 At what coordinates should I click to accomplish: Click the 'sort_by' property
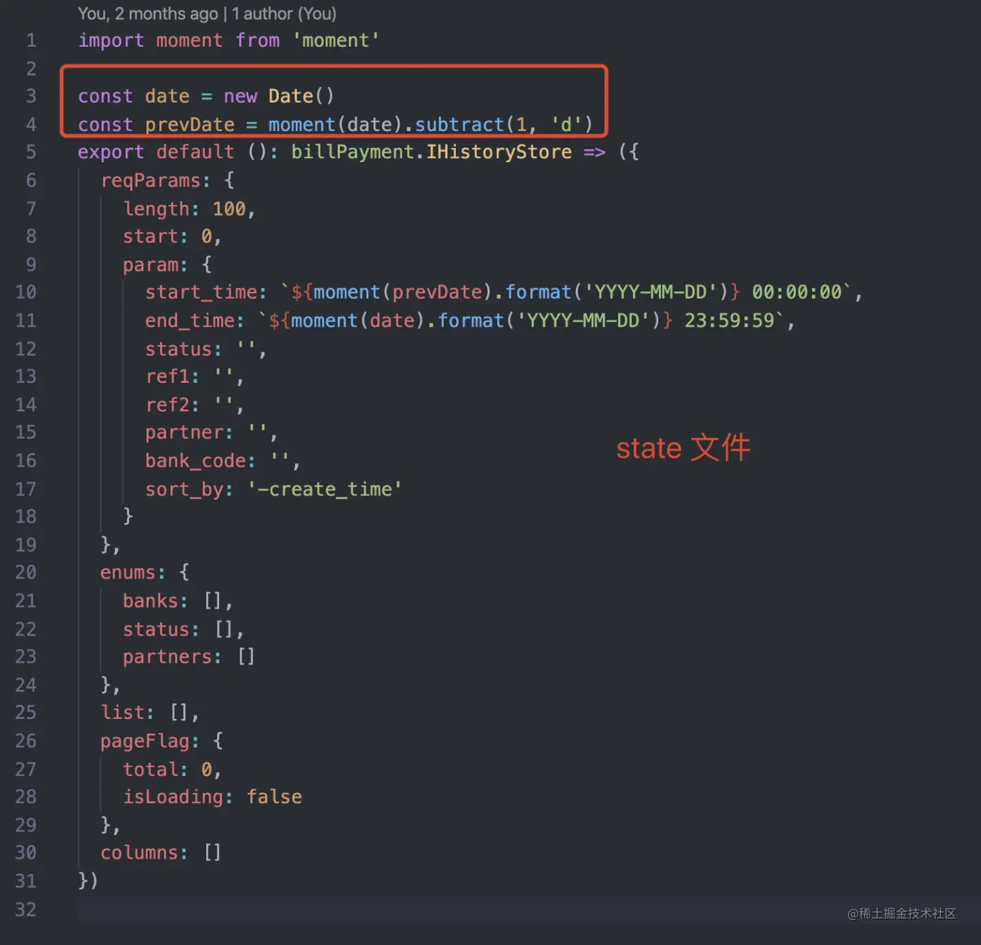point(185,489)
